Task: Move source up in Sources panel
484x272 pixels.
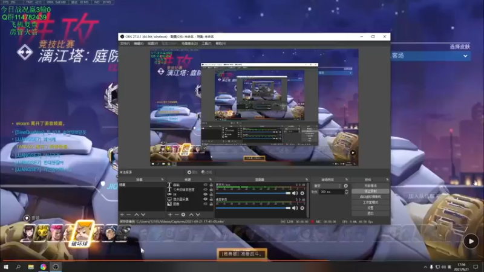Action: [x=191, y=215]
